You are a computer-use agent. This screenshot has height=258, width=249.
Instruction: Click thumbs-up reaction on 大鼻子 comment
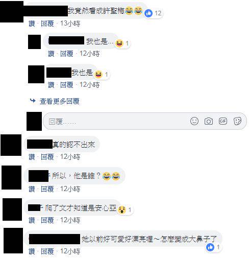[213, 247]
